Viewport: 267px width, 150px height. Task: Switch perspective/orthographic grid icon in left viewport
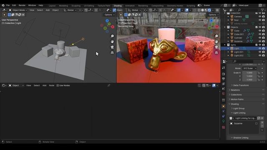112,52
